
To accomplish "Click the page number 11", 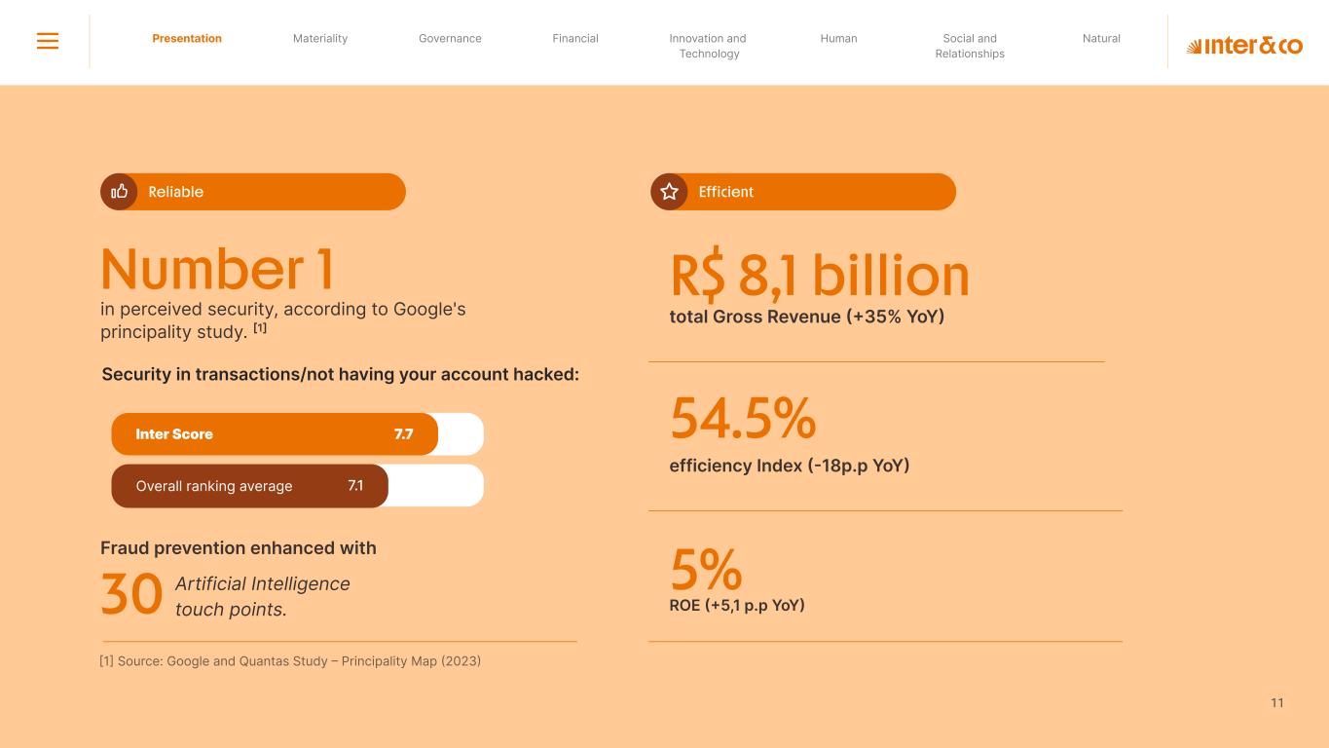I will [1277, 703].
